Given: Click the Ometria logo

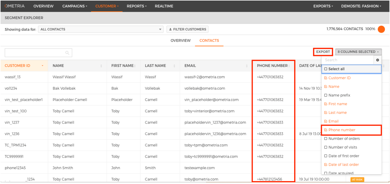Looking at the screenshot, I should point(15,6).
